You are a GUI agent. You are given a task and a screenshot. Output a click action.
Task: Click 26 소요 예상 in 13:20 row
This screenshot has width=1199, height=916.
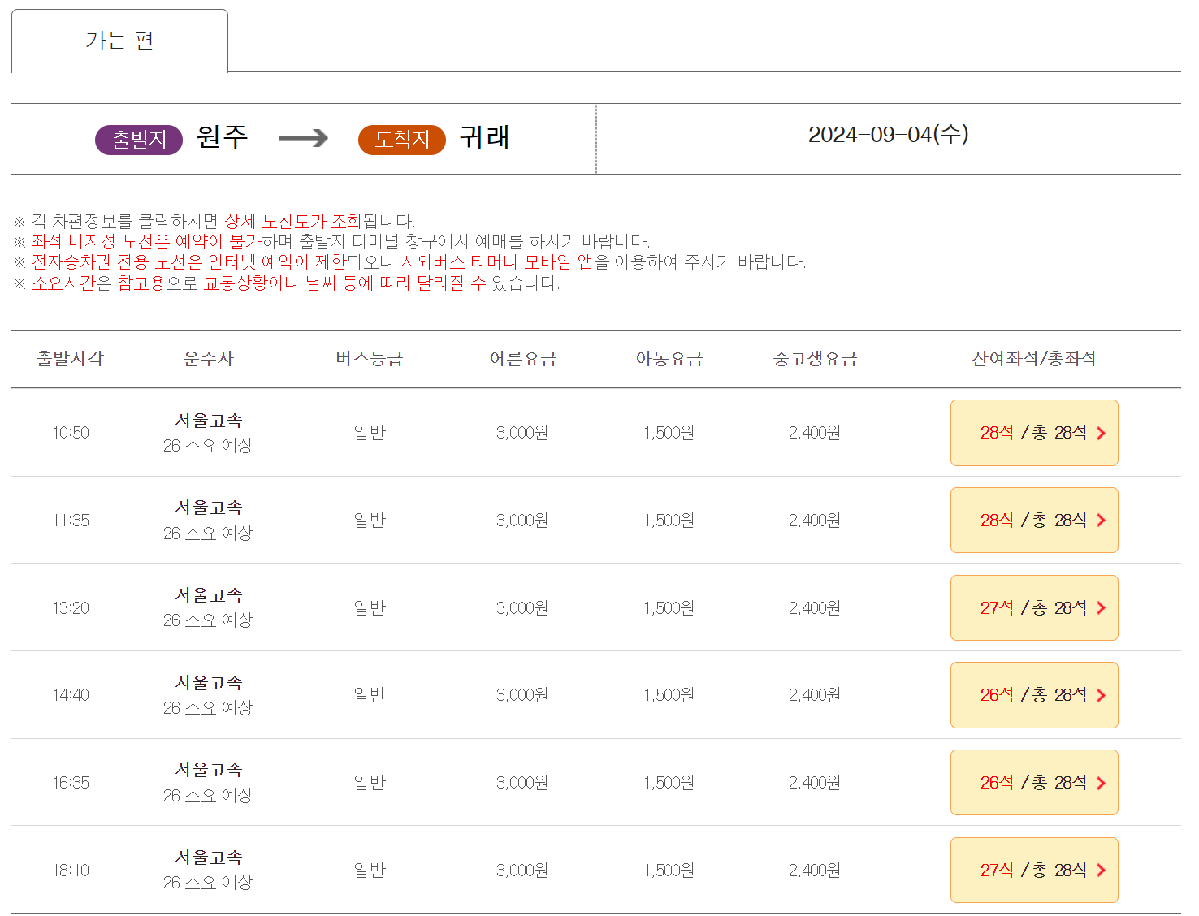click(209, 620)
